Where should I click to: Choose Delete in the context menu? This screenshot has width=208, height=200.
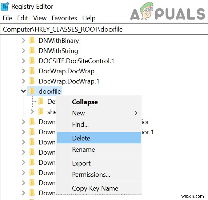click(99, 138)
